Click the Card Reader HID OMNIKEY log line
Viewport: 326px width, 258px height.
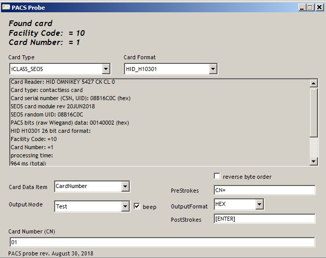pyautogui.click(x=63, y=82)
